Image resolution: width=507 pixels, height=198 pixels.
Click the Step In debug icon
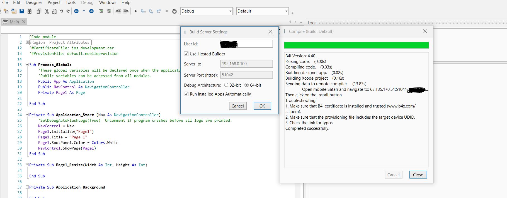tap(143, 11)
